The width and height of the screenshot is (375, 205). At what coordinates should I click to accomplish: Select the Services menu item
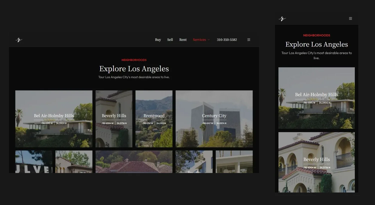click(x=199, y=40)
